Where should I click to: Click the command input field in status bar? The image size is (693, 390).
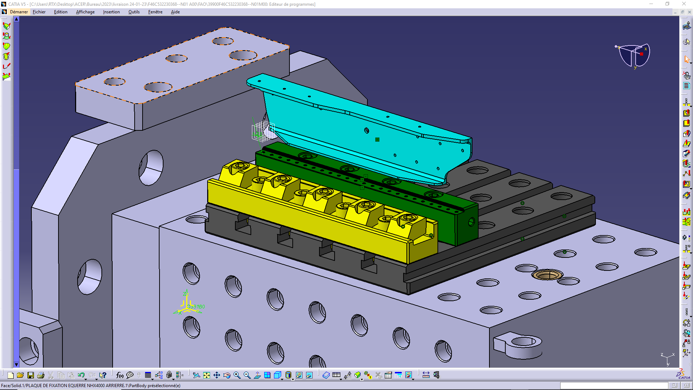click(614, 386)
